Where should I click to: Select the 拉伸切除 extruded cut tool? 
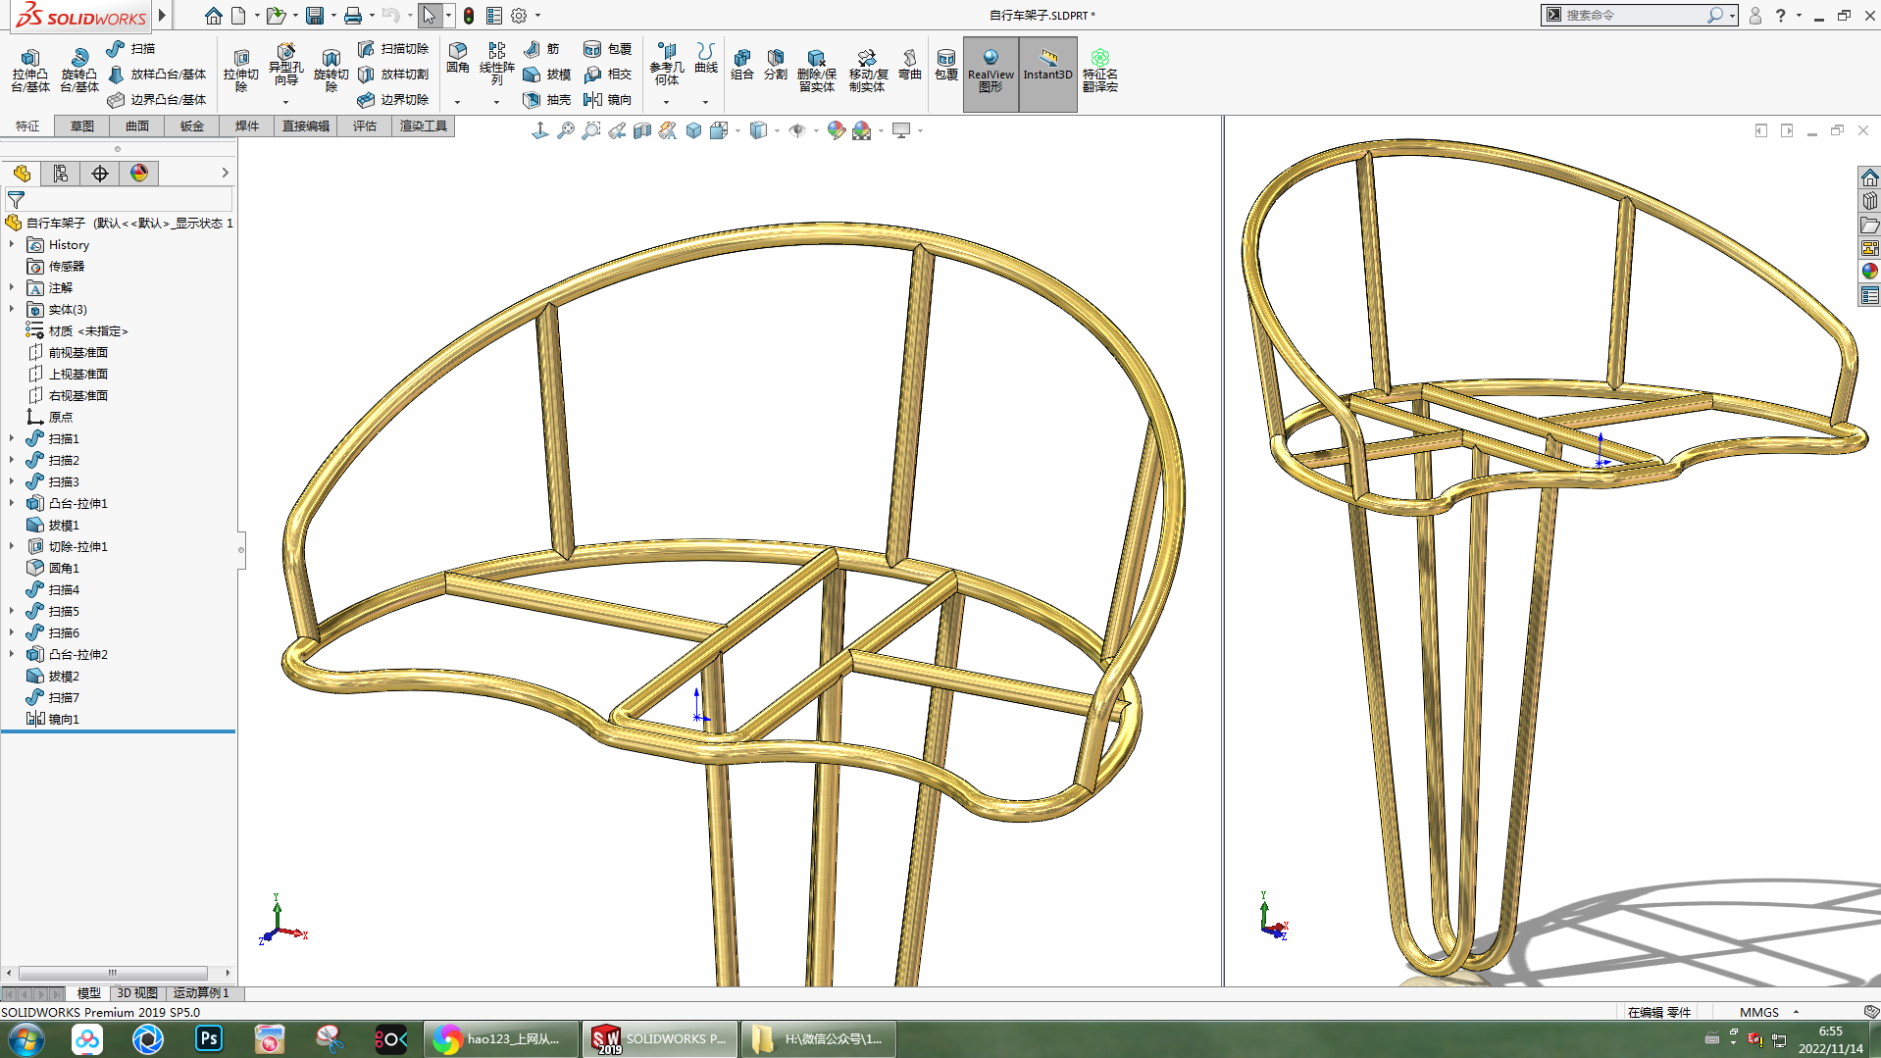point(241,71)
